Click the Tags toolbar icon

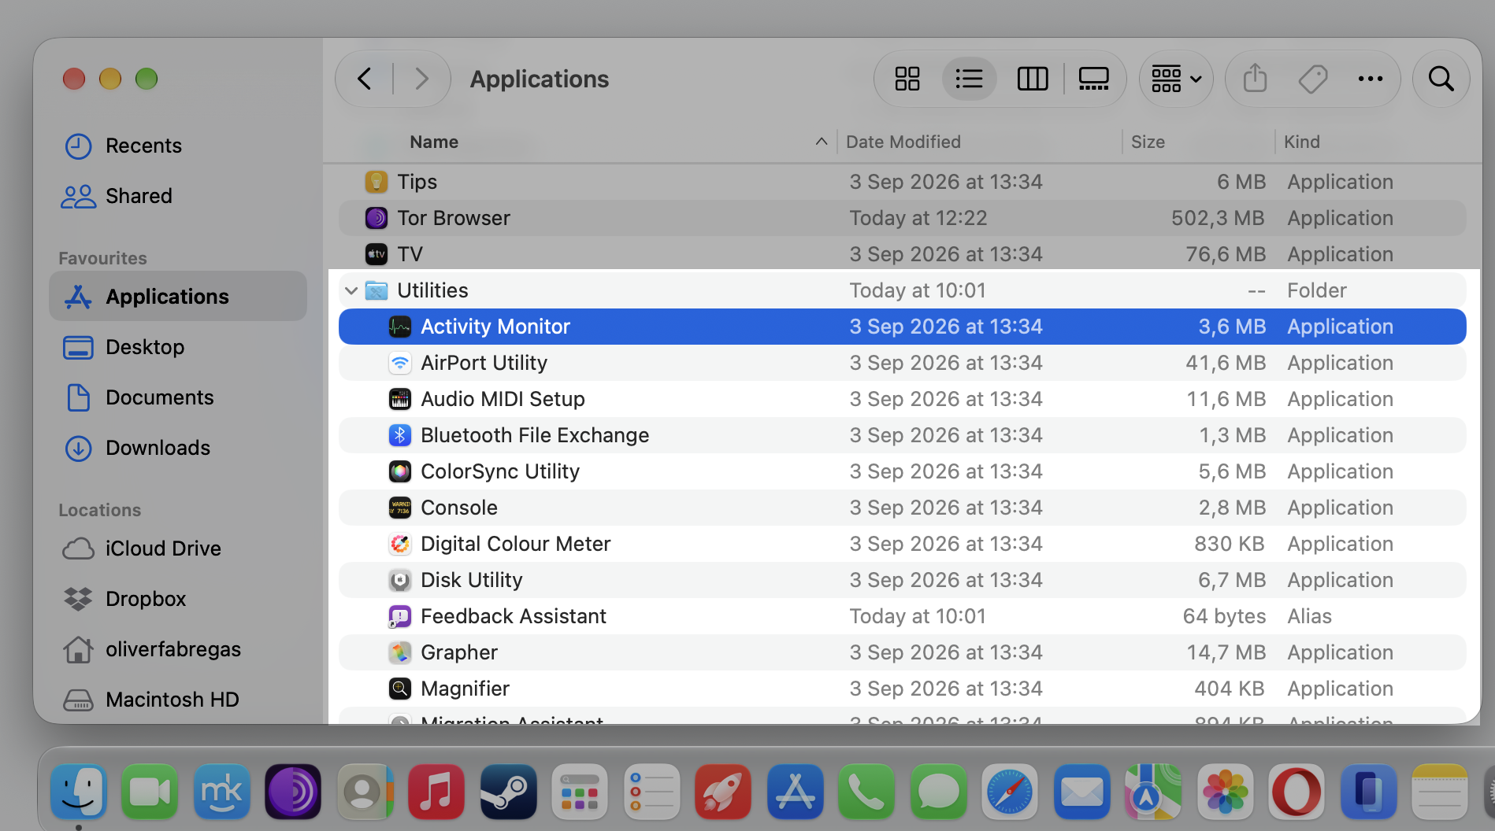1313,79
